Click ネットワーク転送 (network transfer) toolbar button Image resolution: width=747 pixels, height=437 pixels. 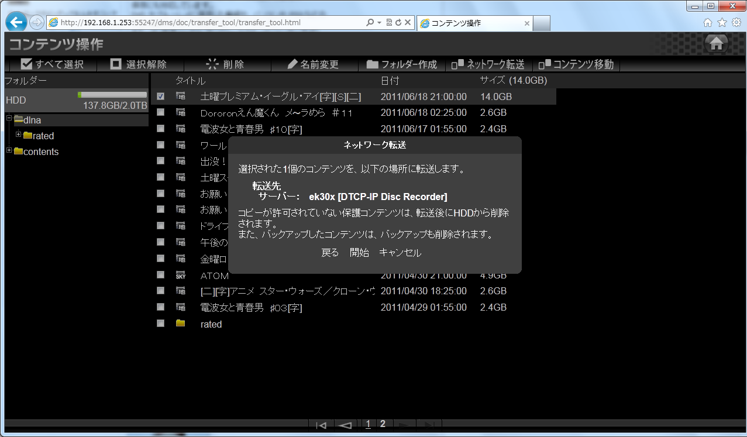pos(487,64)
